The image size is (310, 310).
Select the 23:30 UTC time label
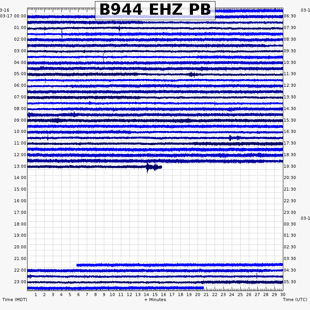pyautogui.click(x=290, y=212)
